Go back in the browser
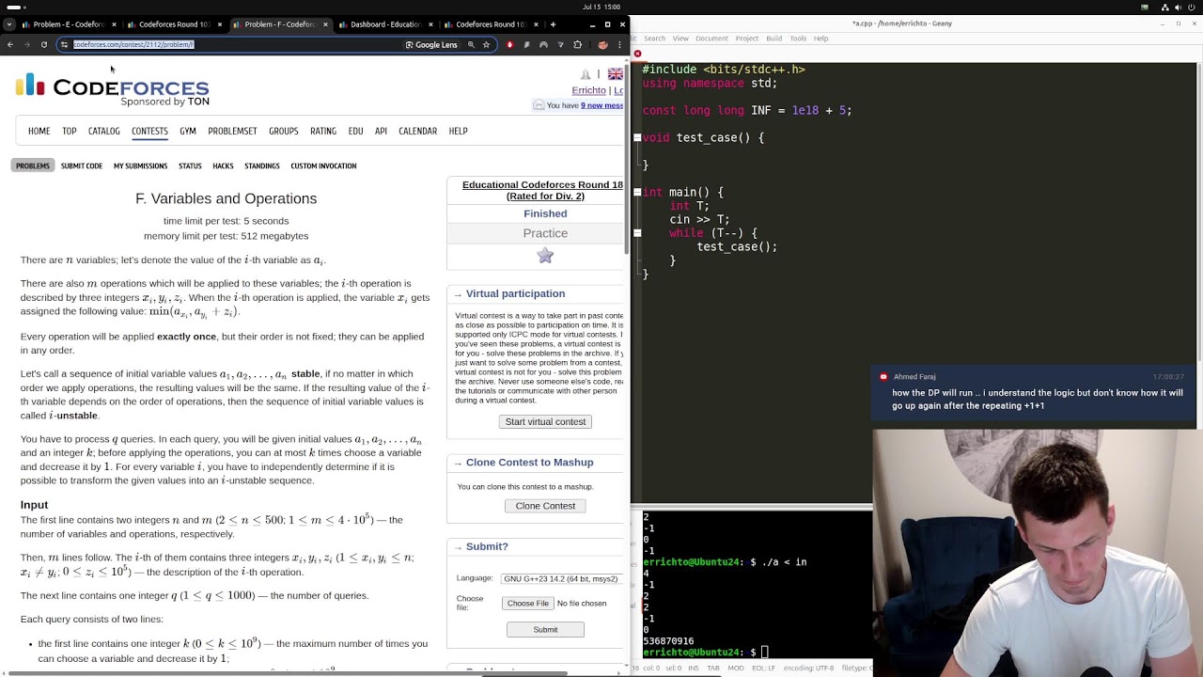The image size is (1203, 677). (9, 44)
